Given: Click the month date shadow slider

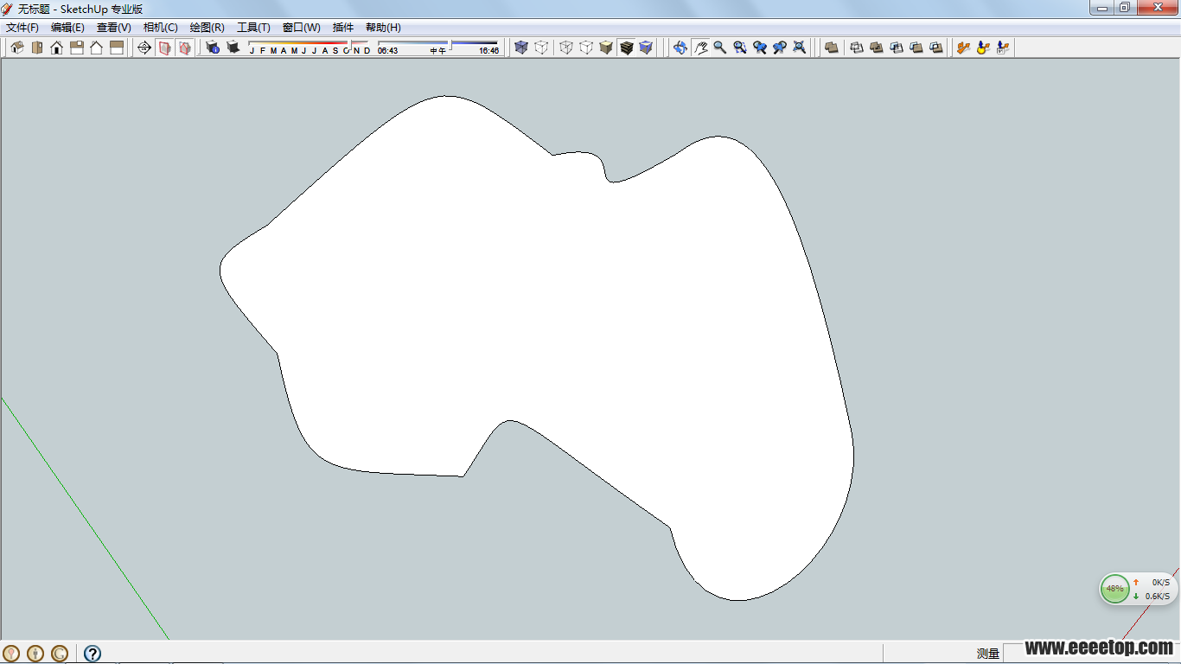Looking at the screenshot, I should click(x=309, y=48).
